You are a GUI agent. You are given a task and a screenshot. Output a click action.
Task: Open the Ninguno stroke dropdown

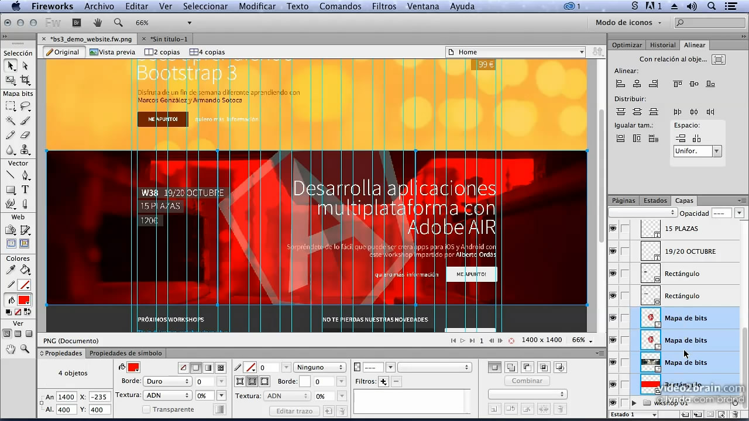[319, 367]
